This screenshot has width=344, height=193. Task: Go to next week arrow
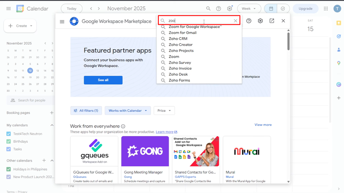tap(99, 8)
